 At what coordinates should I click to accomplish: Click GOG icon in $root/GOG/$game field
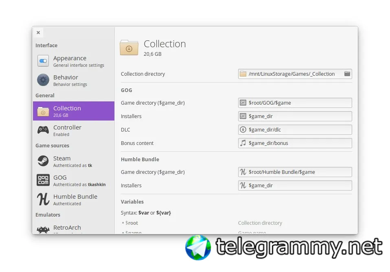243,103
